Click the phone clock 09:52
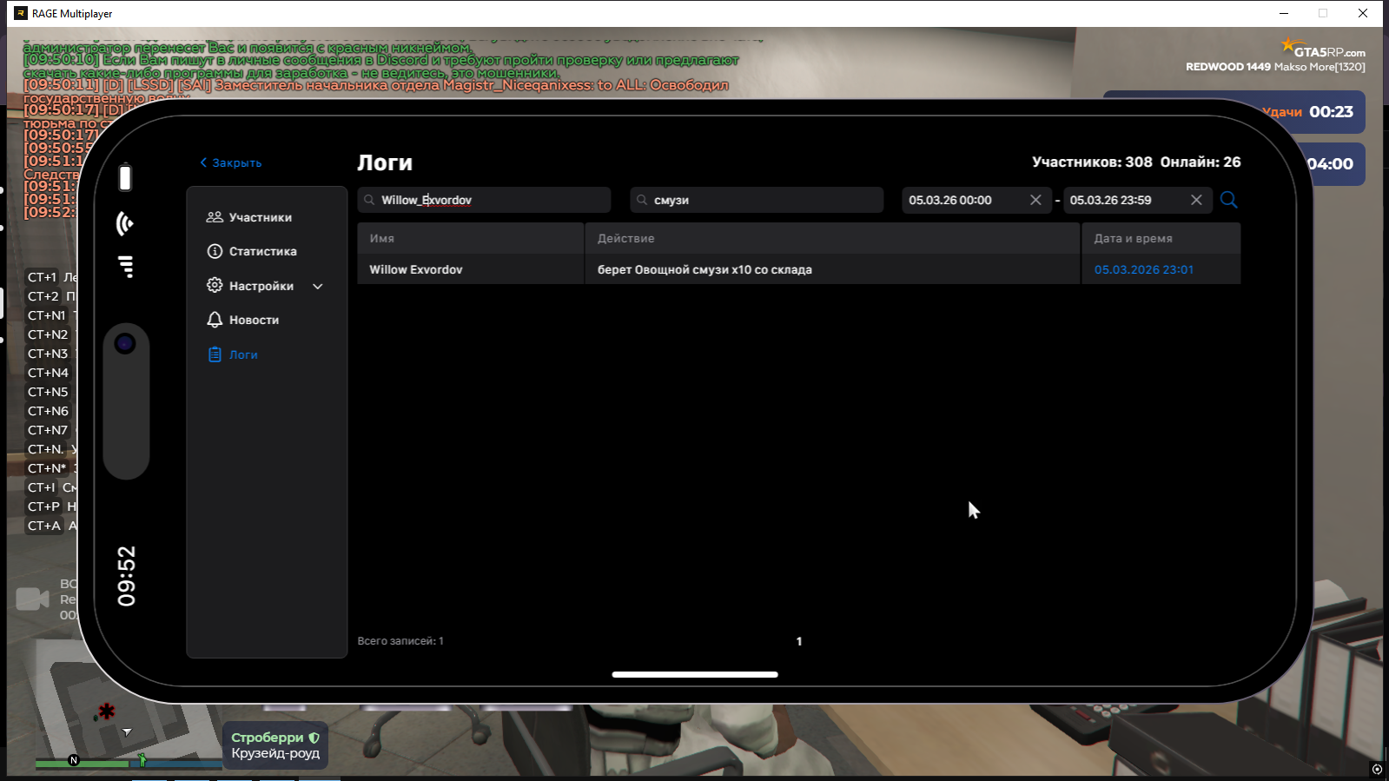This screenshot has height=781, width=1389. tap(127, 576)
